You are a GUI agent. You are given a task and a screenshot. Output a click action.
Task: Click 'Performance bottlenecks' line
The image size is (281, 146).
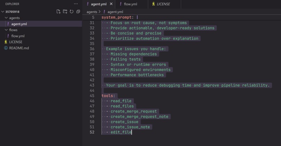(137, 75)
